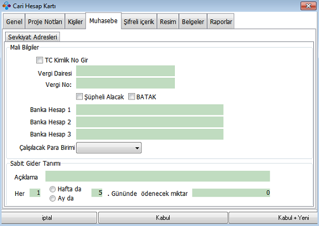The height and width of the screenshot is (226, 319).
Task: Open the Kişiler tab
Action: click(75, 22)
